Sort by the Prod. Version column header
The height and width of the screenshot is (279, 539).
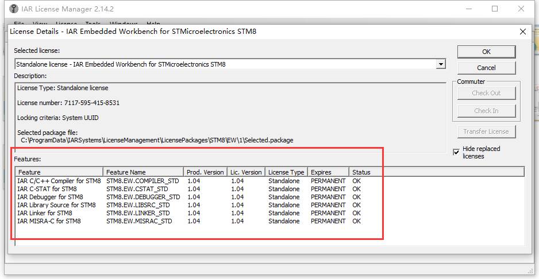[205, 172]
